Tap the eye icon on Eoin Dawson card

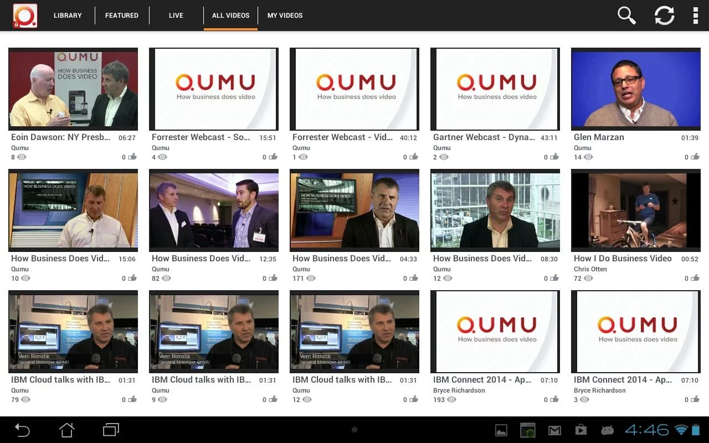22,157
